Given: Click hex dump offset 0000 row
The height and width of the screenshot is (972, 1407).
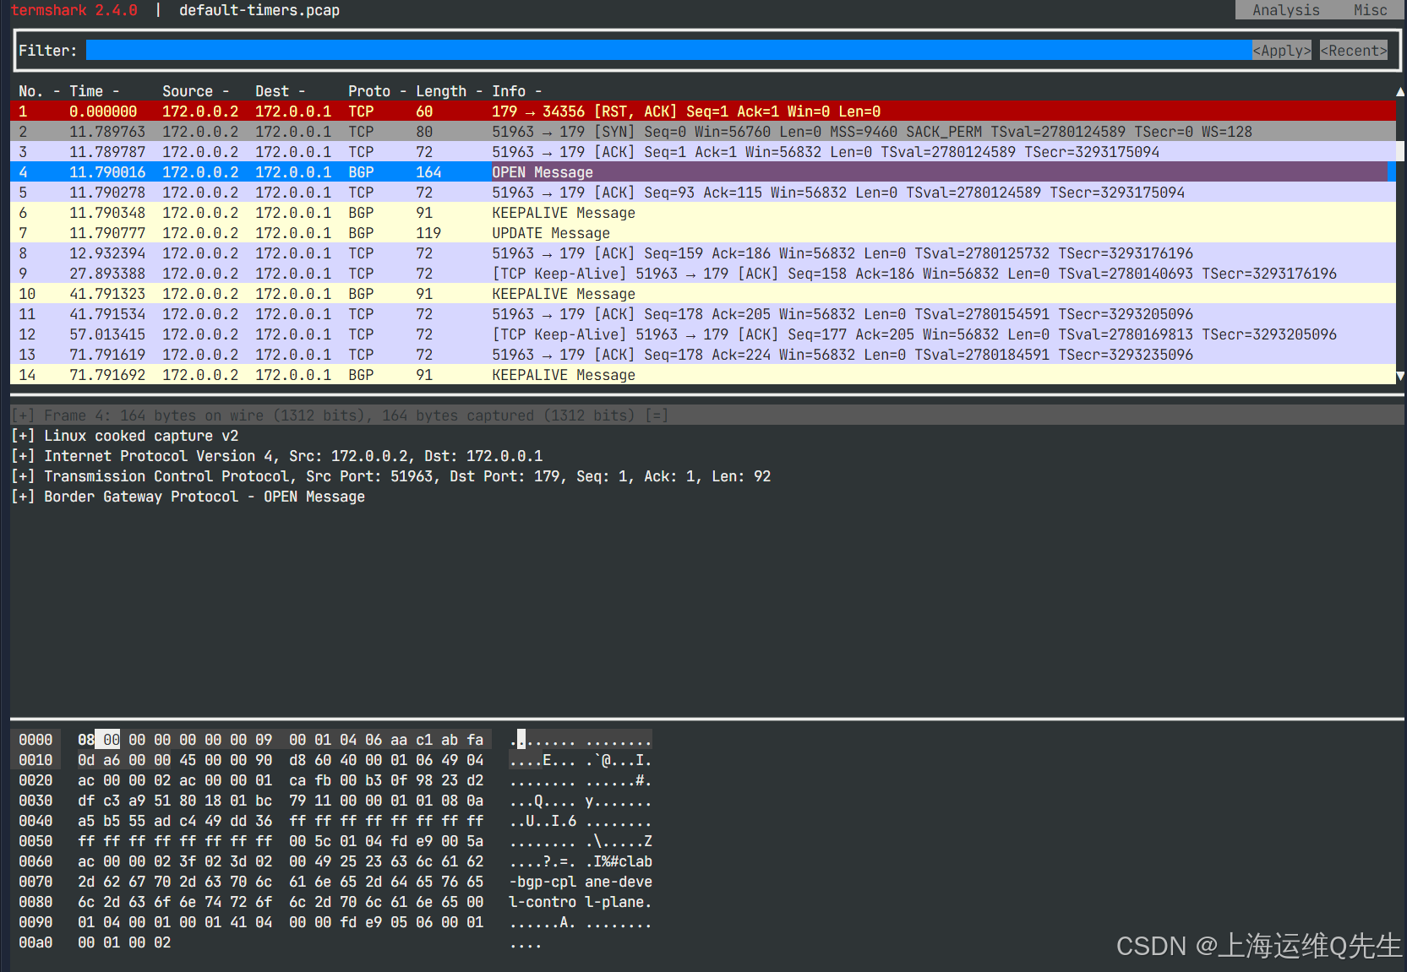Looking at the screenshot, I should click(35, 740).
